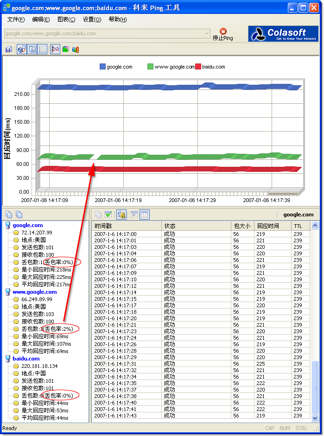
Task: Click the blue google.com legend swatch
Action: 102,67
